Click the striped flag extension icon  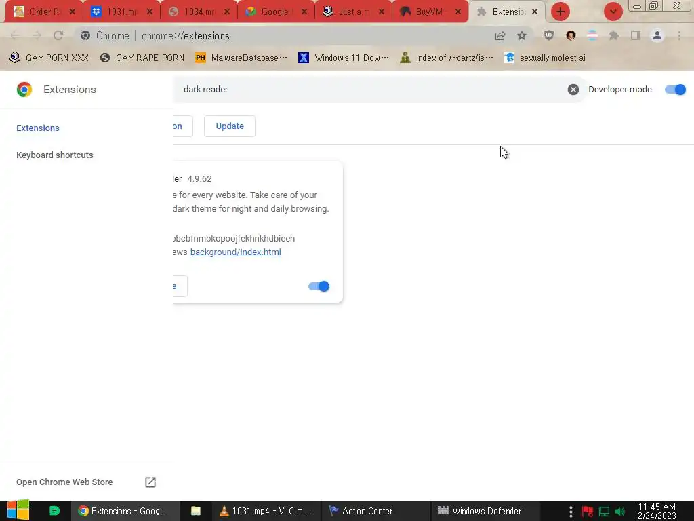[592, 35]
